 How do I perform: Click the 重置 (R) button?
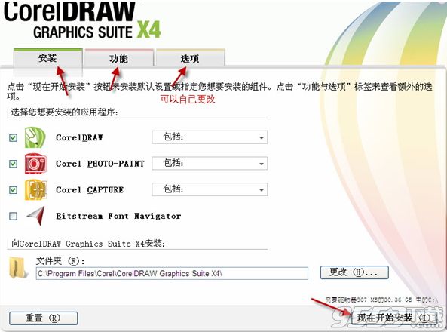click(x=43, y=318)
